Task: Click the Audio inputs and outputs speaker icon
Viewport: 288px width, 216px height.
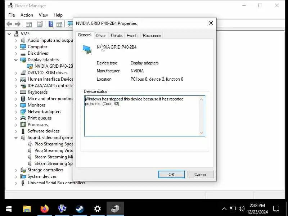Action: click(23, 40)
